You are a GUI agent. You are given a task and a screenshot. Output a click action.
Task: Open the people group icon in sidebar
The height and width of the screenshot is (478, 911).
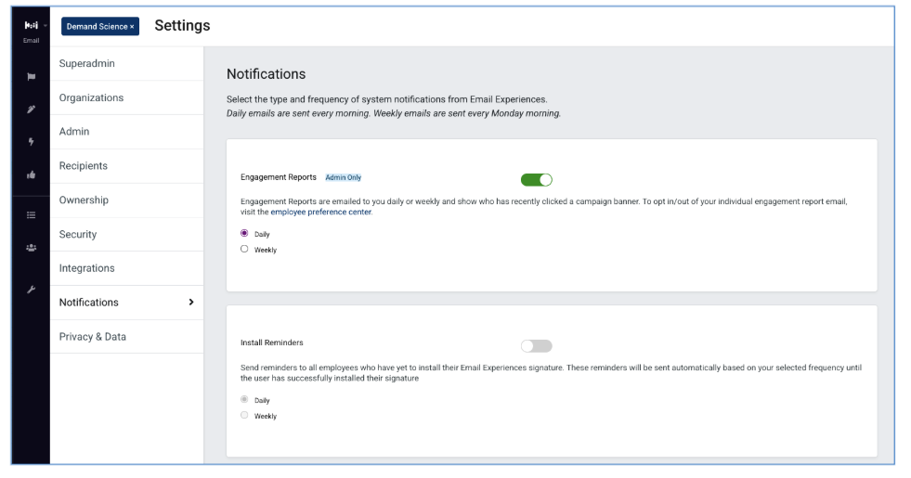pos(31,248)
